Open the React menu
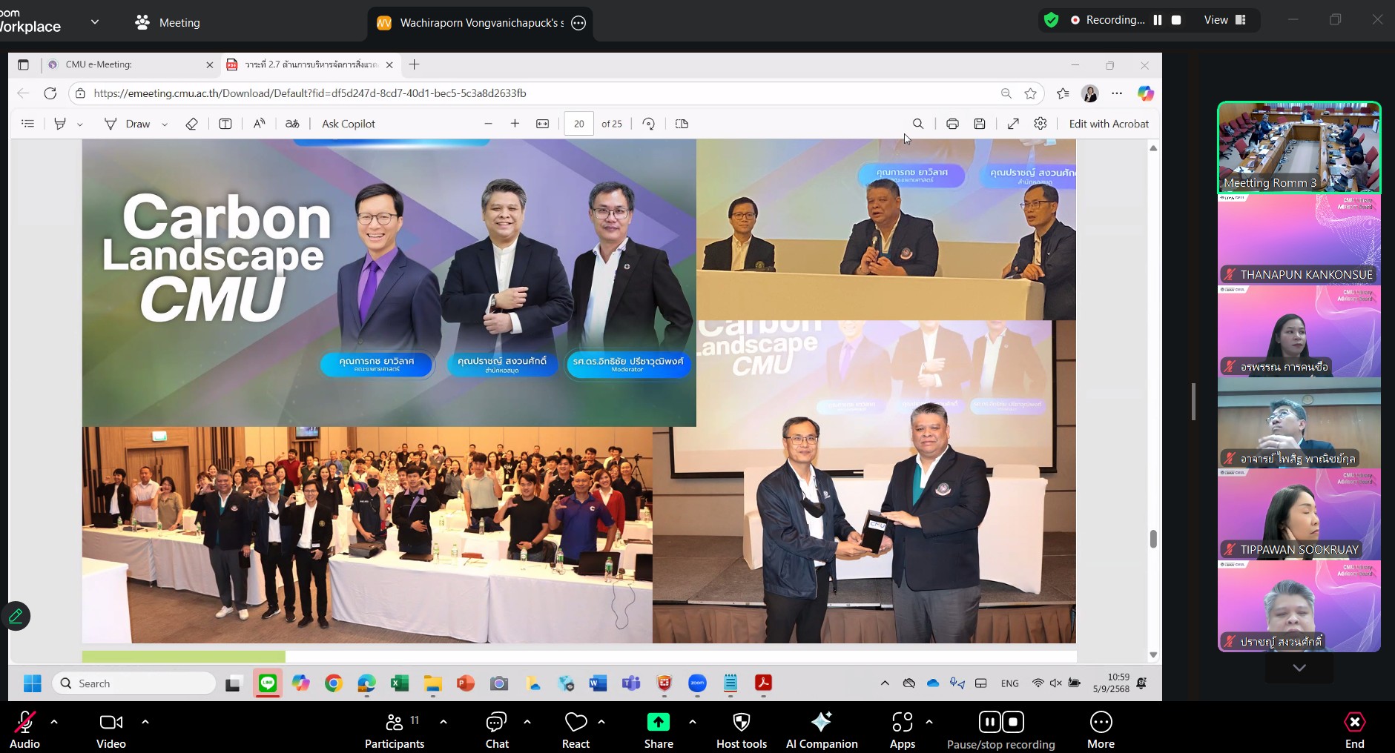 click(576, 730)
